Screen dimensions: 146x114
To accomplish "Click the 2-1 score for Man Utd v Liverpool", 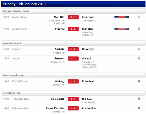I will pyautogui.click(x=73, y=17).
